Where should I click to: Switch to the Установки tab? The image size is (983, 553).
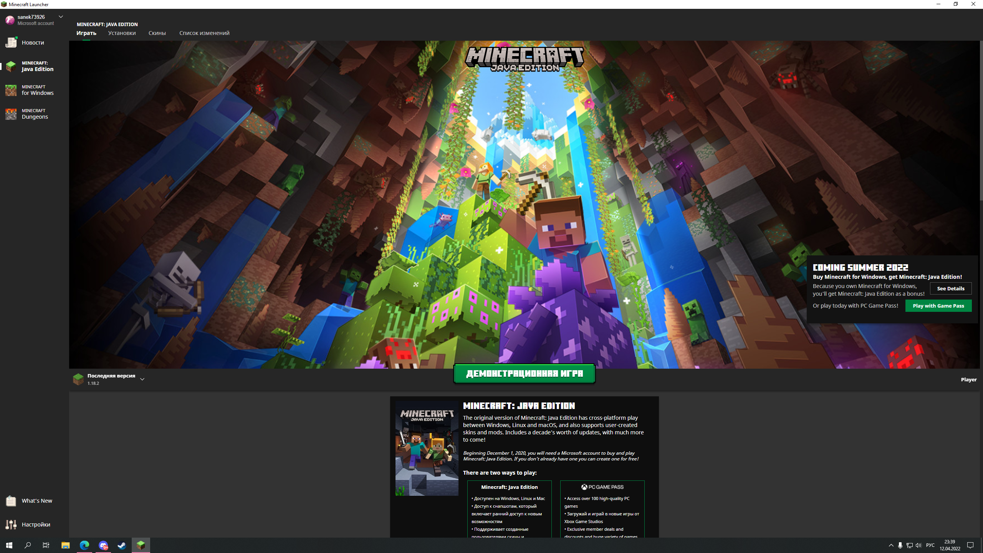122,33
